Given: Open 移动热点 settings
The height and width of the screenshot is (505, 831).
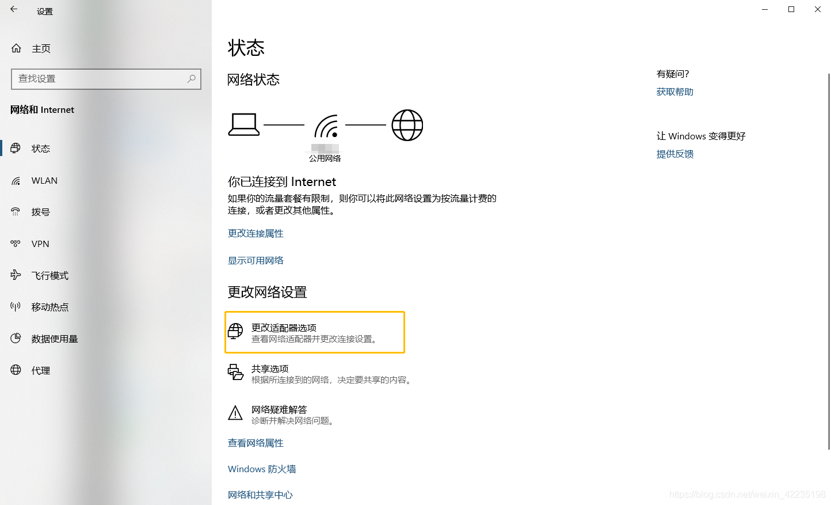Looking at the screenshot, I should (x=49, y=306).
